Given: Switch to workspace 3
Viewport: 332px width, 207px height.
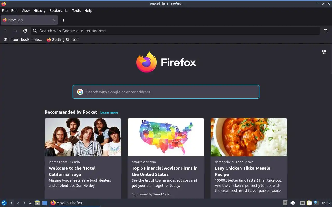Looking at the screenshot, I should tap(24, 203).
